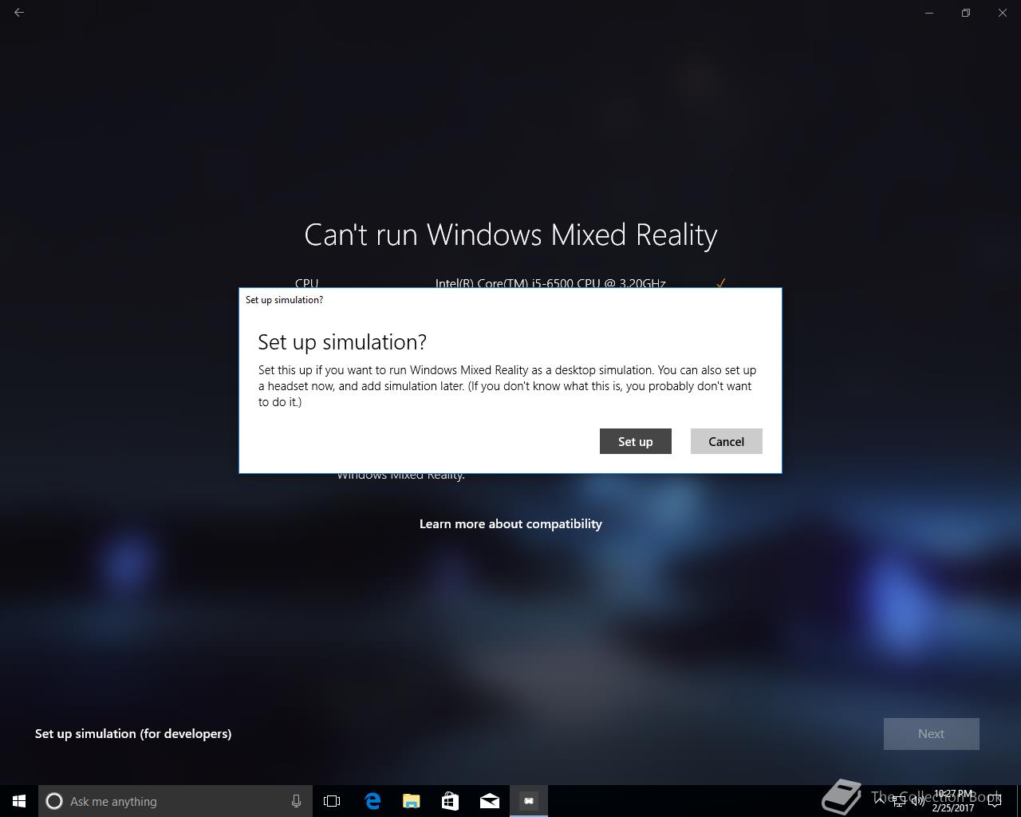This screenshot has width=1021, height=817.
Task: Open Windows Store from taskbar
Action: 450,801
